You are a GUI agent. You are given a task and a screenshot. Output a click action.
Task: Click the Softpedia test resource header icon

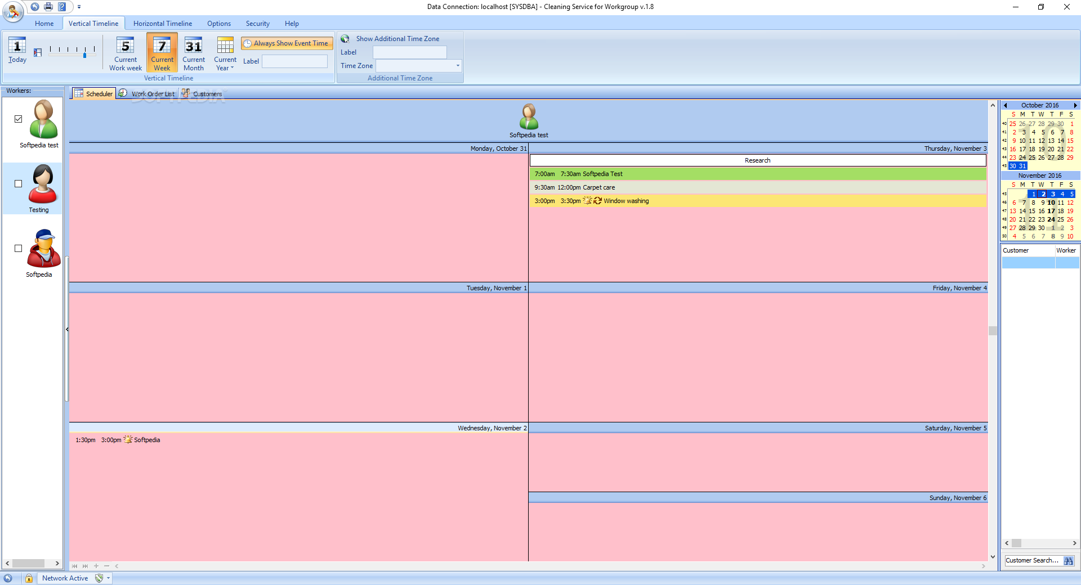point(529,116)
